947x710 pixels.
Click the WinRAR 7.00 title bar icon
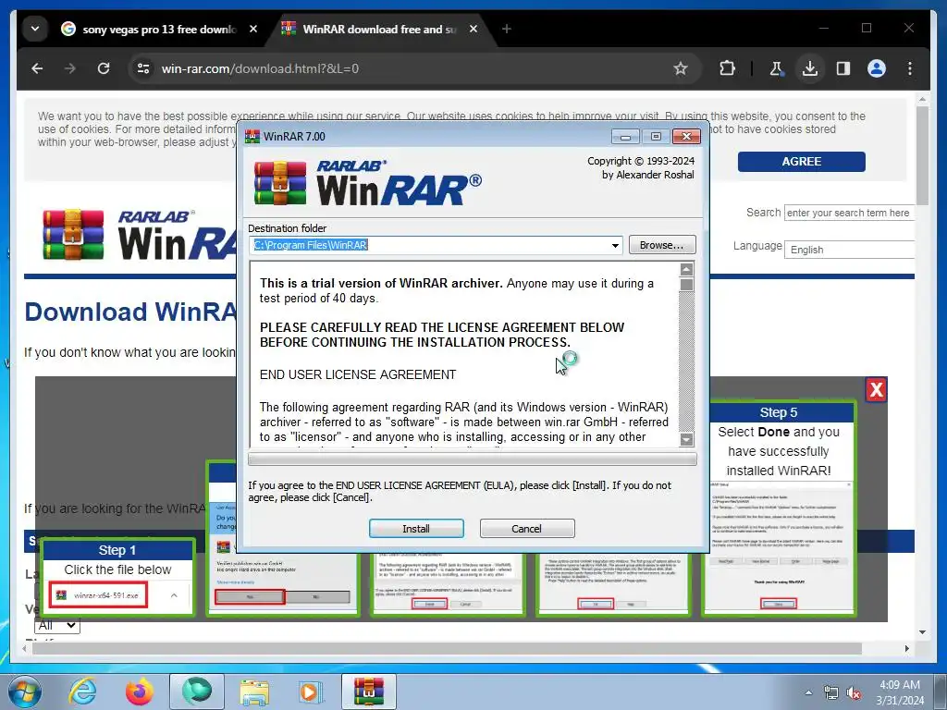[252, 137]
